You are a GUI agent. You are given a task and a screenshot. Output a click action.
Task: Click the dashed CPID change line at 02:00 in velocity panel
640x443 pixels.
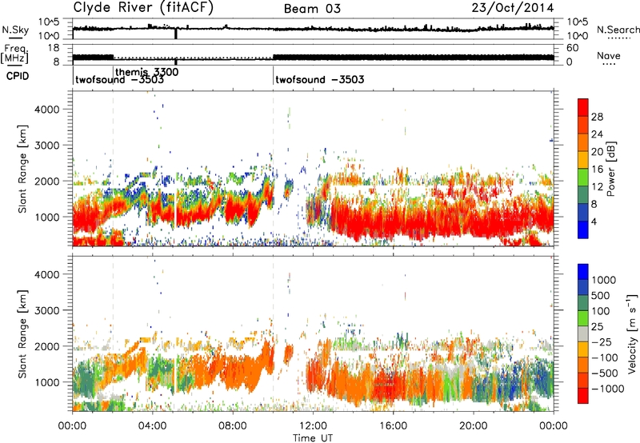click(x=113, y=333)
